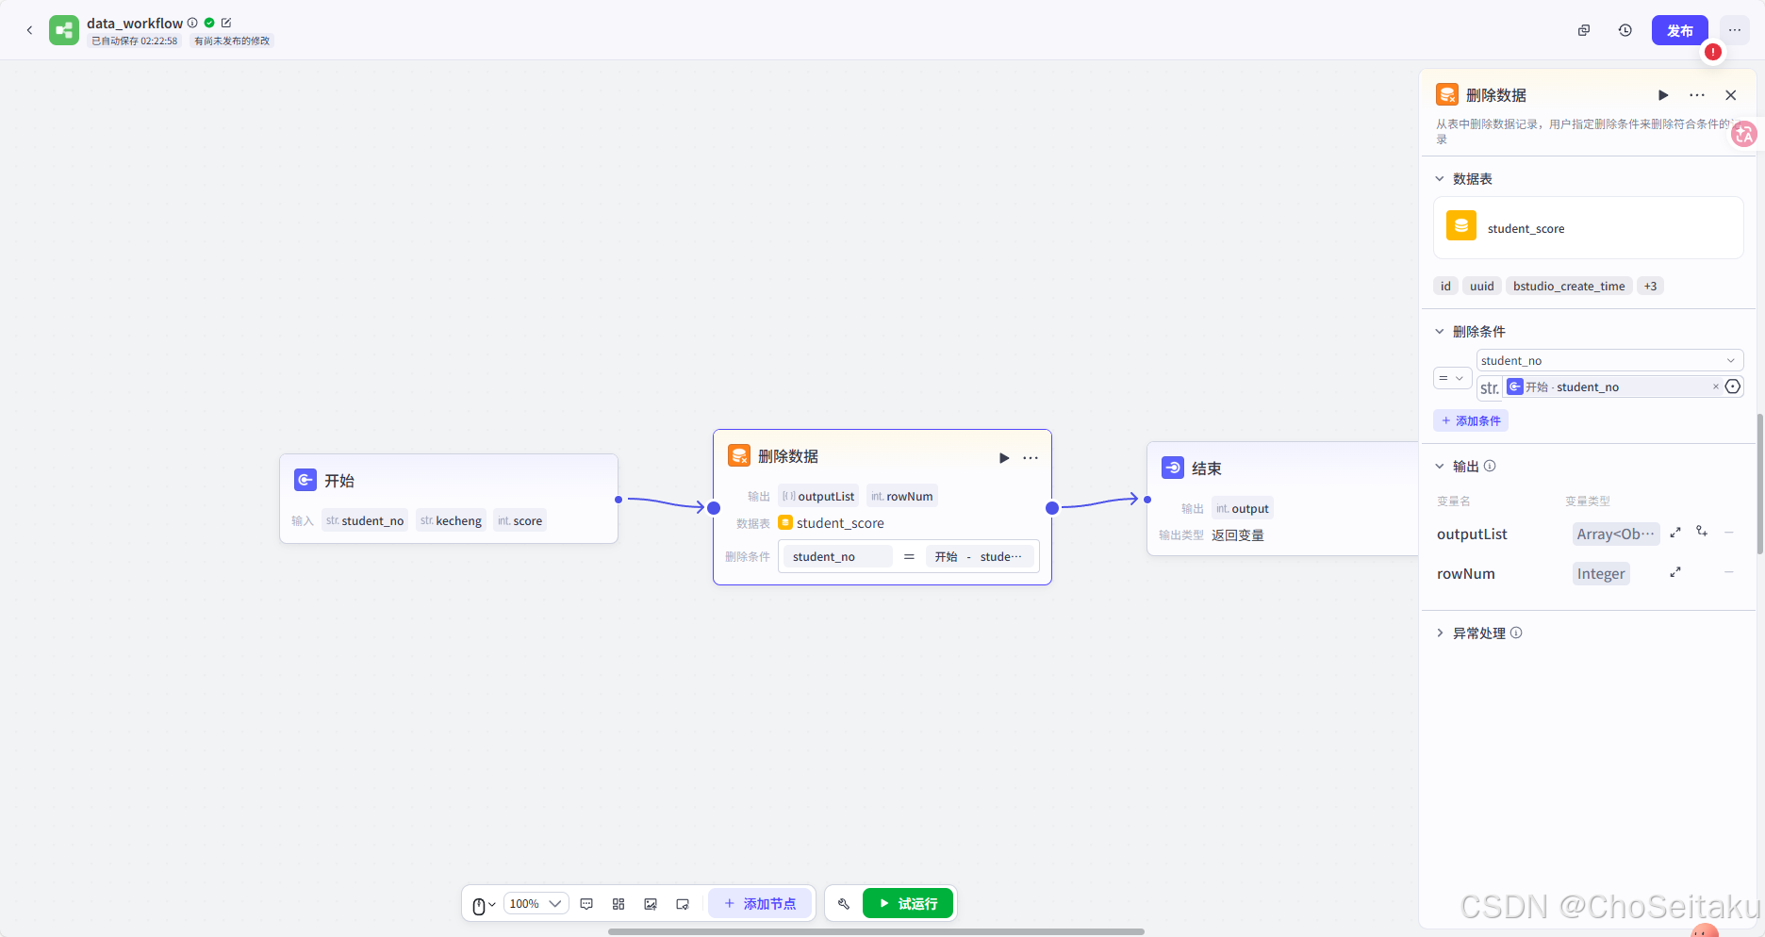Edit the workflow name with the pencil icon
The width and height of the screenshot is (1765, 937).
pos(226,23)
